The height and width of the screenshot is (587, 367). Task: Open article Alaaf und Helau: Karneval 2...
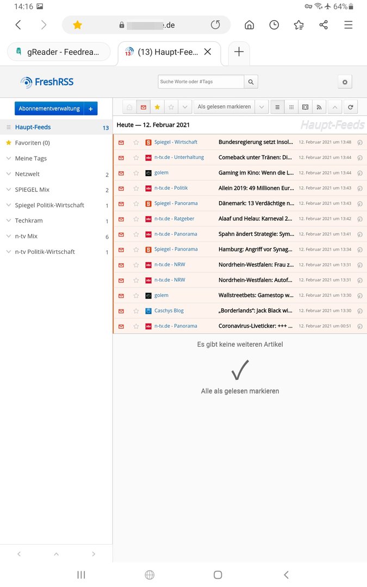click(256, 218)
